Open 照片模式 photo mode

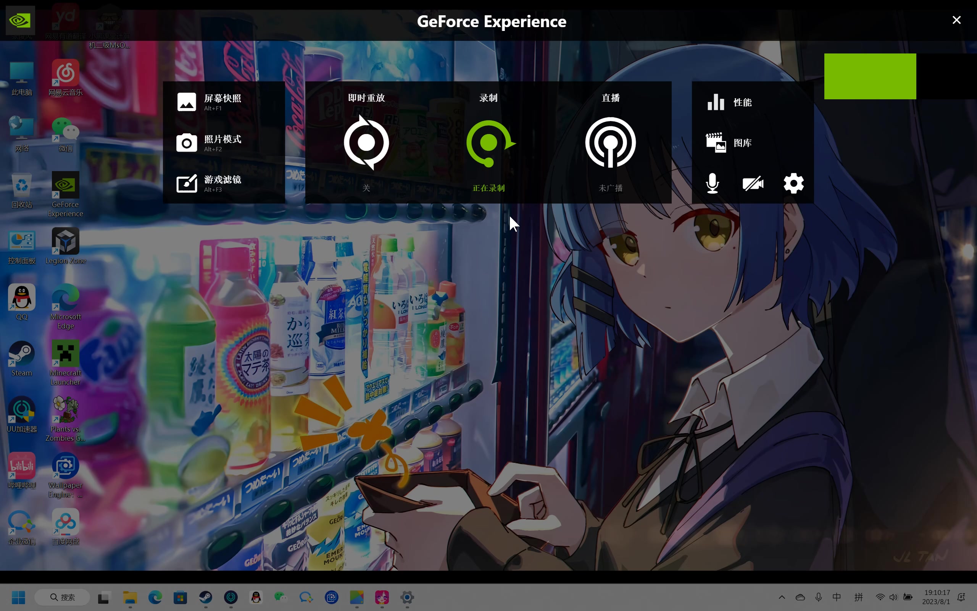(x=209, y=143)
